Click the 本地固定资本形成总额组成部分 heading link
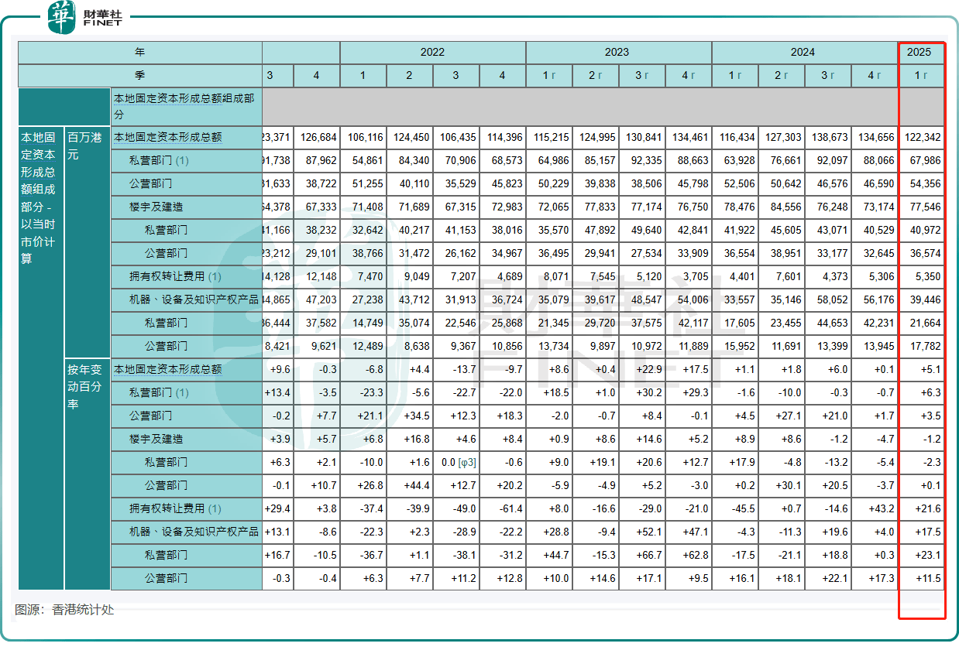Viewport: 959px width, 657px height. point(184,107)
